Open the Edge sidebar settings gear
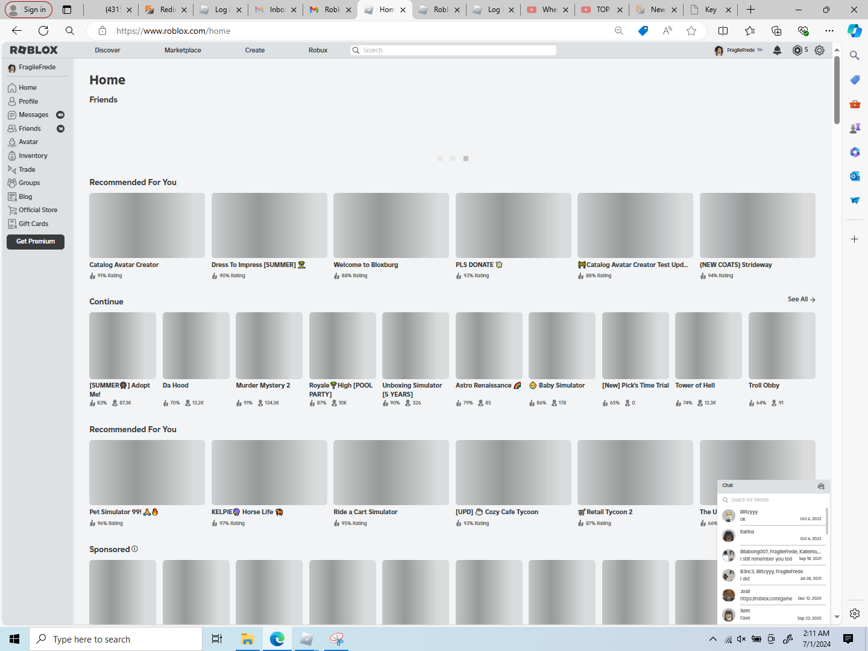868x651 pixels. (x=855, y=614)
